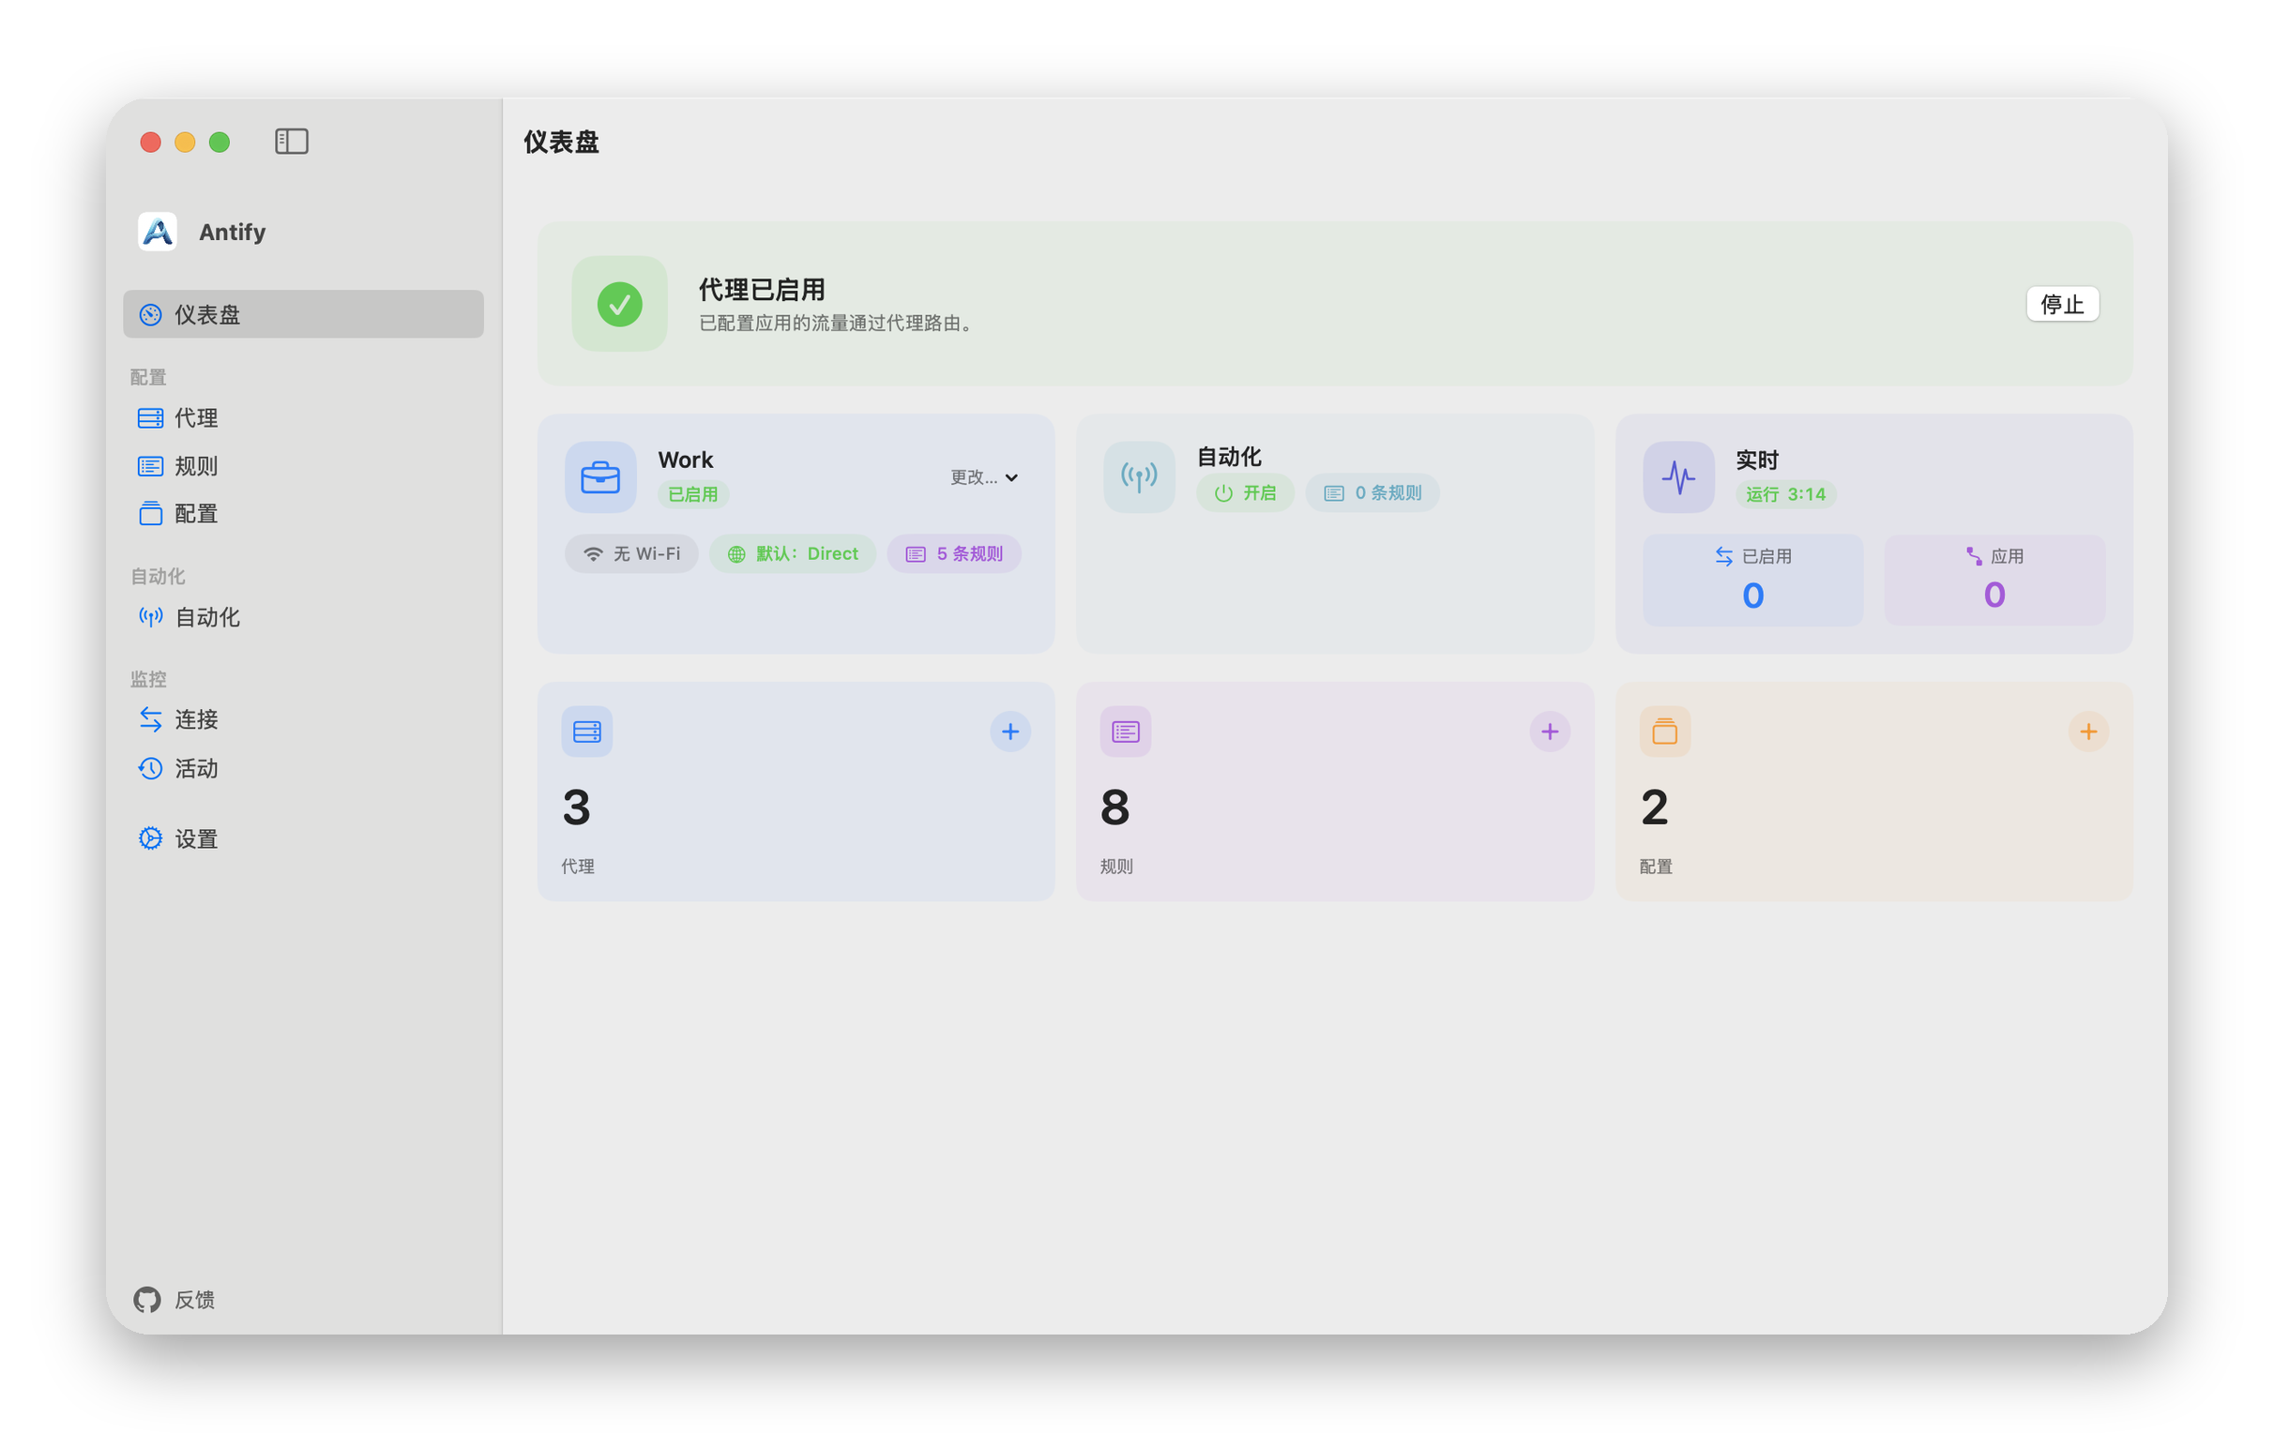The height and width of the screenshot is (1433, 2274).
Task: Toggle the 开启 automation power chip
Action: coord(1245,492)
